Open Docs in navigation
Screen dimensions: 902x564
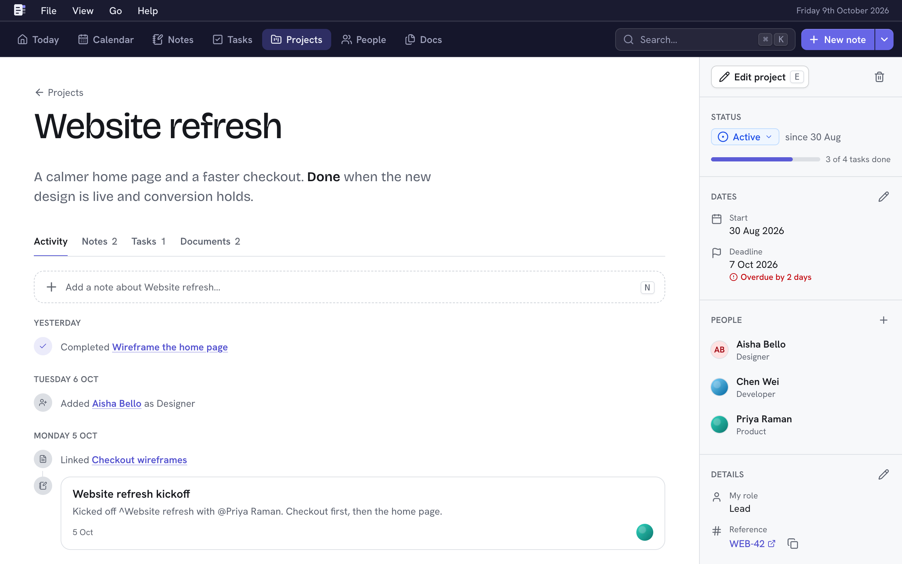[x=424, y=39]
